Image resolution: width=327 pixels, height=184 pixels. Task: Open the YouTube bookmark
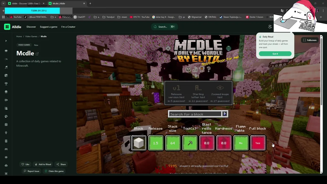(16, 17)
